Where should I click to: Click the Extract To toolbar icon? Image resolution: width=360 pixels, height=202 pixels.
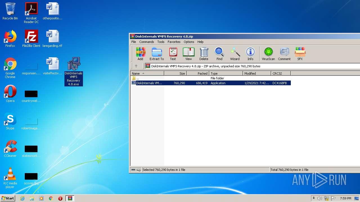[x=157, y=54]
